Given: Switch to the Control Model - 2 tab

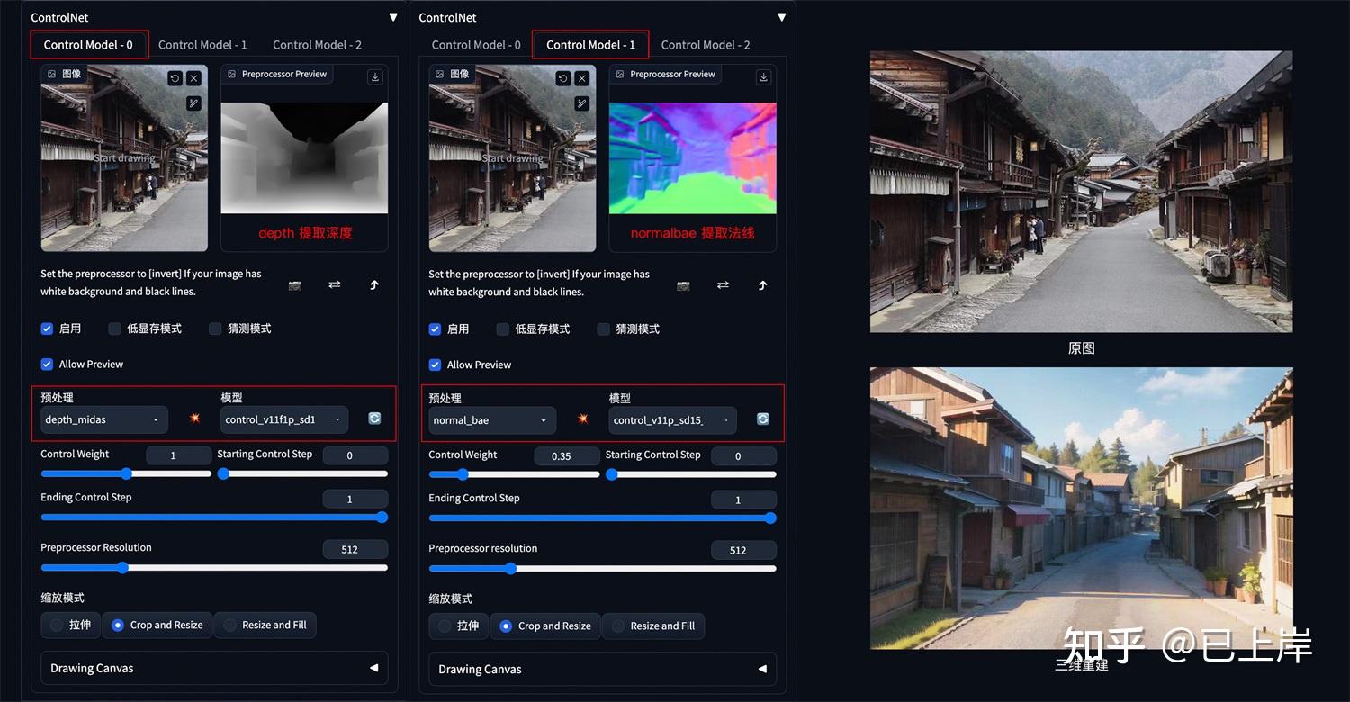Looking at the screenshot, I should pos(317,44).
